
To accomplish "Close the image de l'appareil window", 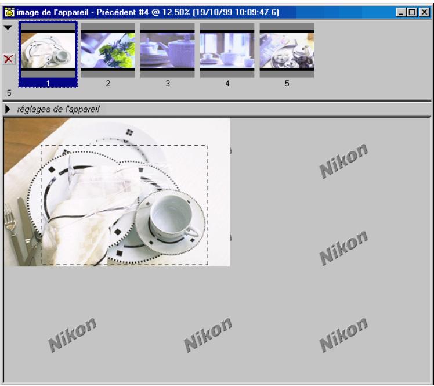I will tap(424, 12).
